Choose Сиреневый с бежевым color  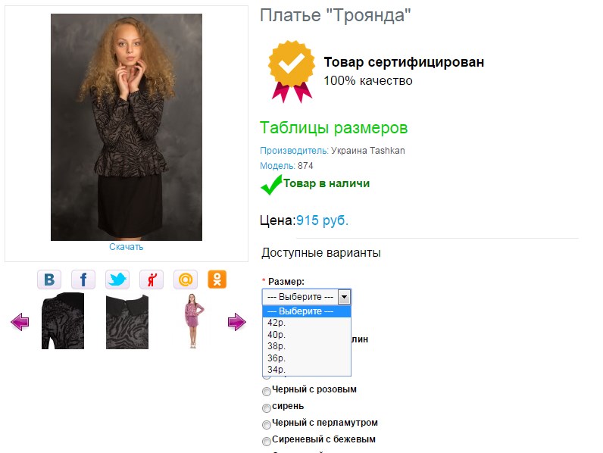(x=266, y=441)
